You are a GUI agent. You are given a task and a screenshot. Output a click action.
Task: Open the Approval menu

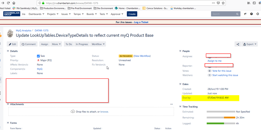click(x=117, y=14)
